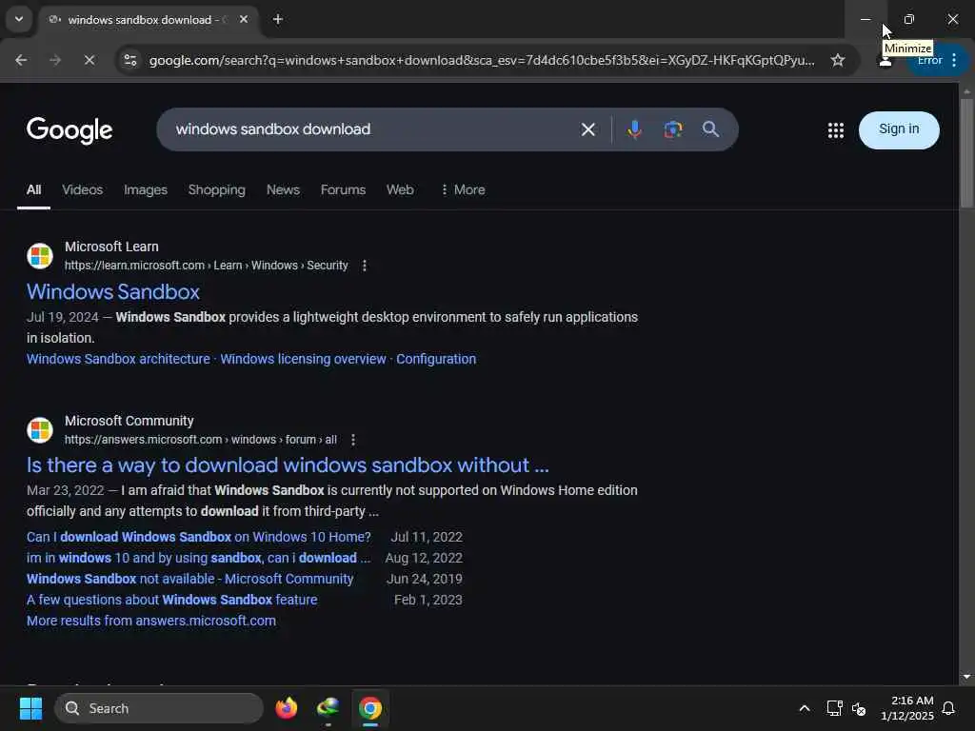
Task: Open the clock showing 2:16 AM
Action: pyautogui.click(x=907, y=708)
